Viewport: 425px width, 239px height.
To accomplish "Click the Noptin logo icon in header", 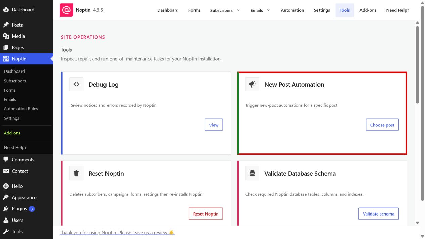I will (66, 10).
